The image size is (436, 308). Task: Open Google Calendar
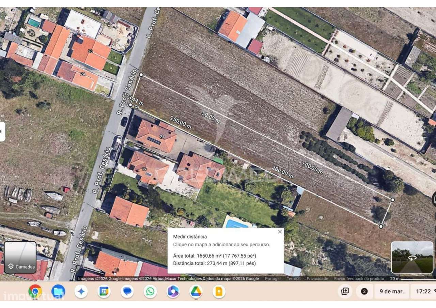(x=104, y=292)
